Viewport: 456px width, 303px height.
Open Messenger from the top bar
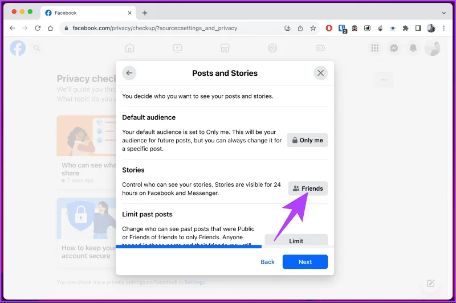click(394, 48)
